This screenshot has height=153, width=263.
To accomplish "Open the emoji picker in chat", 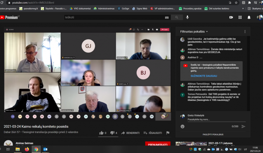I will tap(183, 126).
